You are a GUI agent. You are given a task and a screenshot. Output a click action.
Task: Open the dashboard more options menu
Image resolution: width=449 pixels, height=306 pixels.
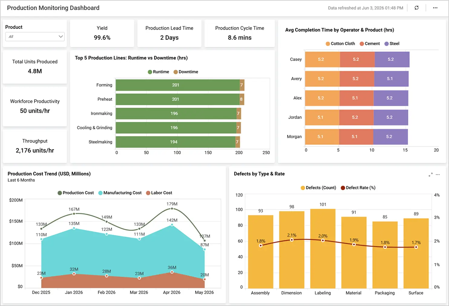pyautogui.click(x=435, y=8)
